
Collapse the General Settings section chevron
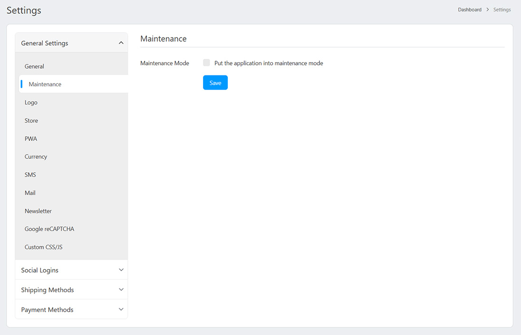(121, 43)
